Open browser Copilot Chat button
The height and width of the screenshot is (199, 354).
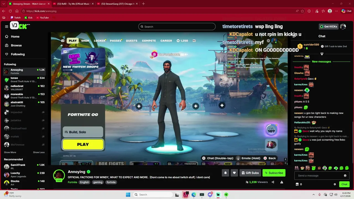[346, 11]
